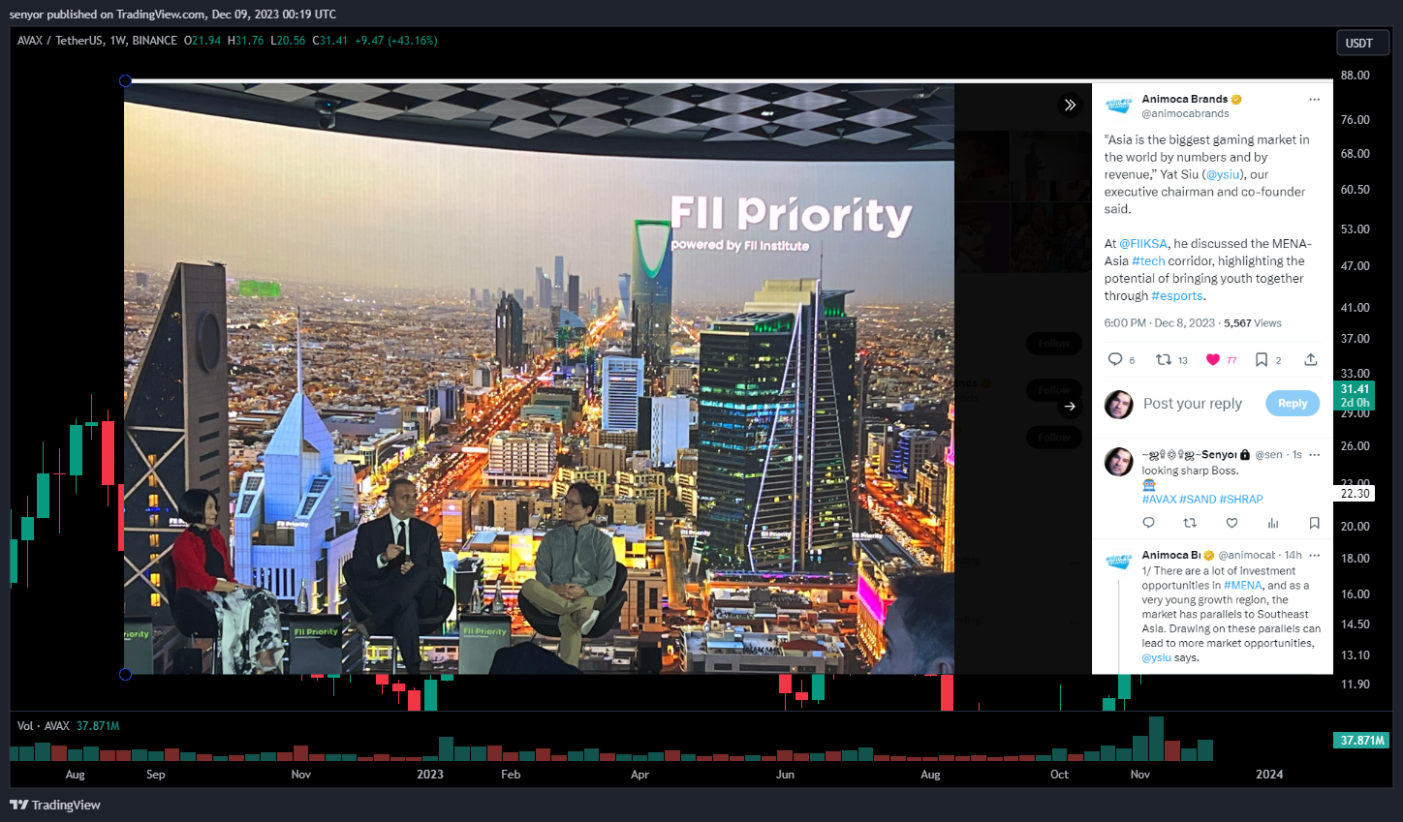The image size is (1403, 822).
Task: Click the 88.00 price scale label
Action: click(1355, 76)
